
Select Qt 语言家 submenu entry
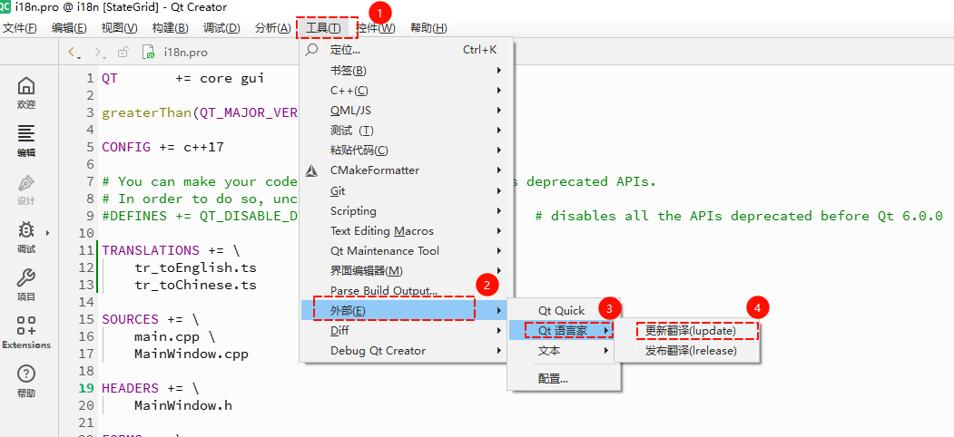[x=564, y=331]
